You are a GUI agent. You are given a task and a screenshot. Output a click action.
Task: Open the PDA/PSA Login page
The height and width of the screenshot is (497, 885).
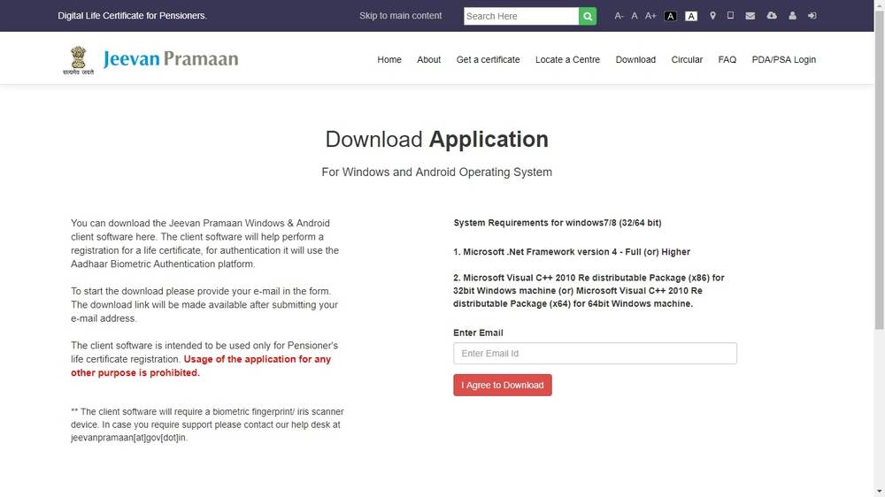pyautogui.click(x=783, y=59)
